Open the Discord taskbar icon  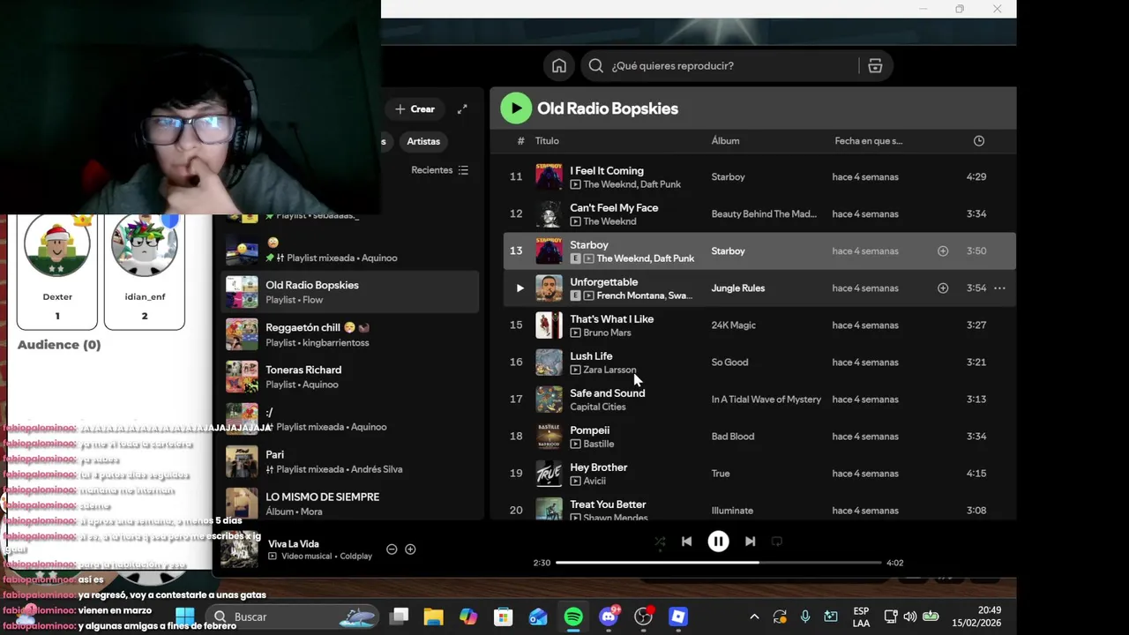(x=609, y=616)
